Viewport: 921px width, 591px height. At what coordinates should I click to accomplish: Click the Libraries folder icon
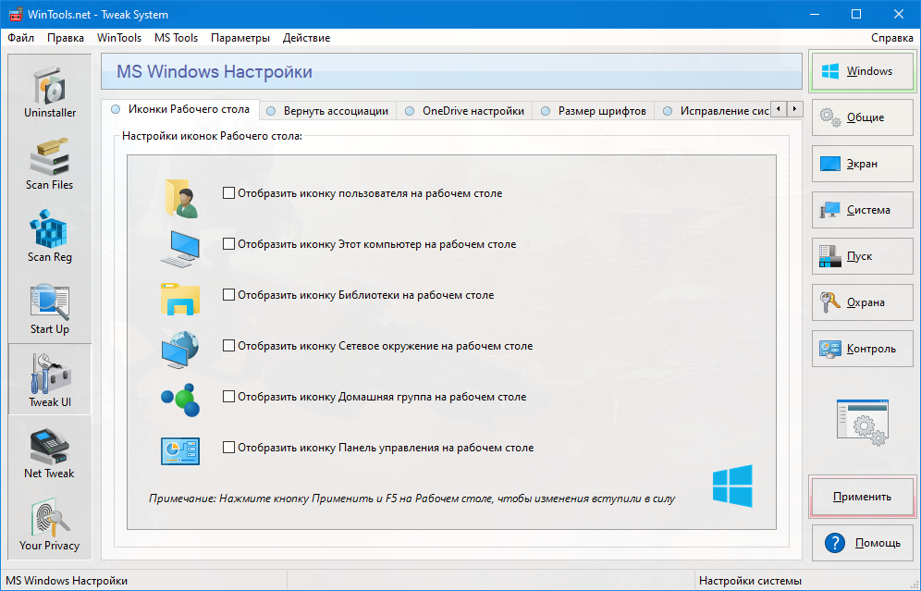179,299
